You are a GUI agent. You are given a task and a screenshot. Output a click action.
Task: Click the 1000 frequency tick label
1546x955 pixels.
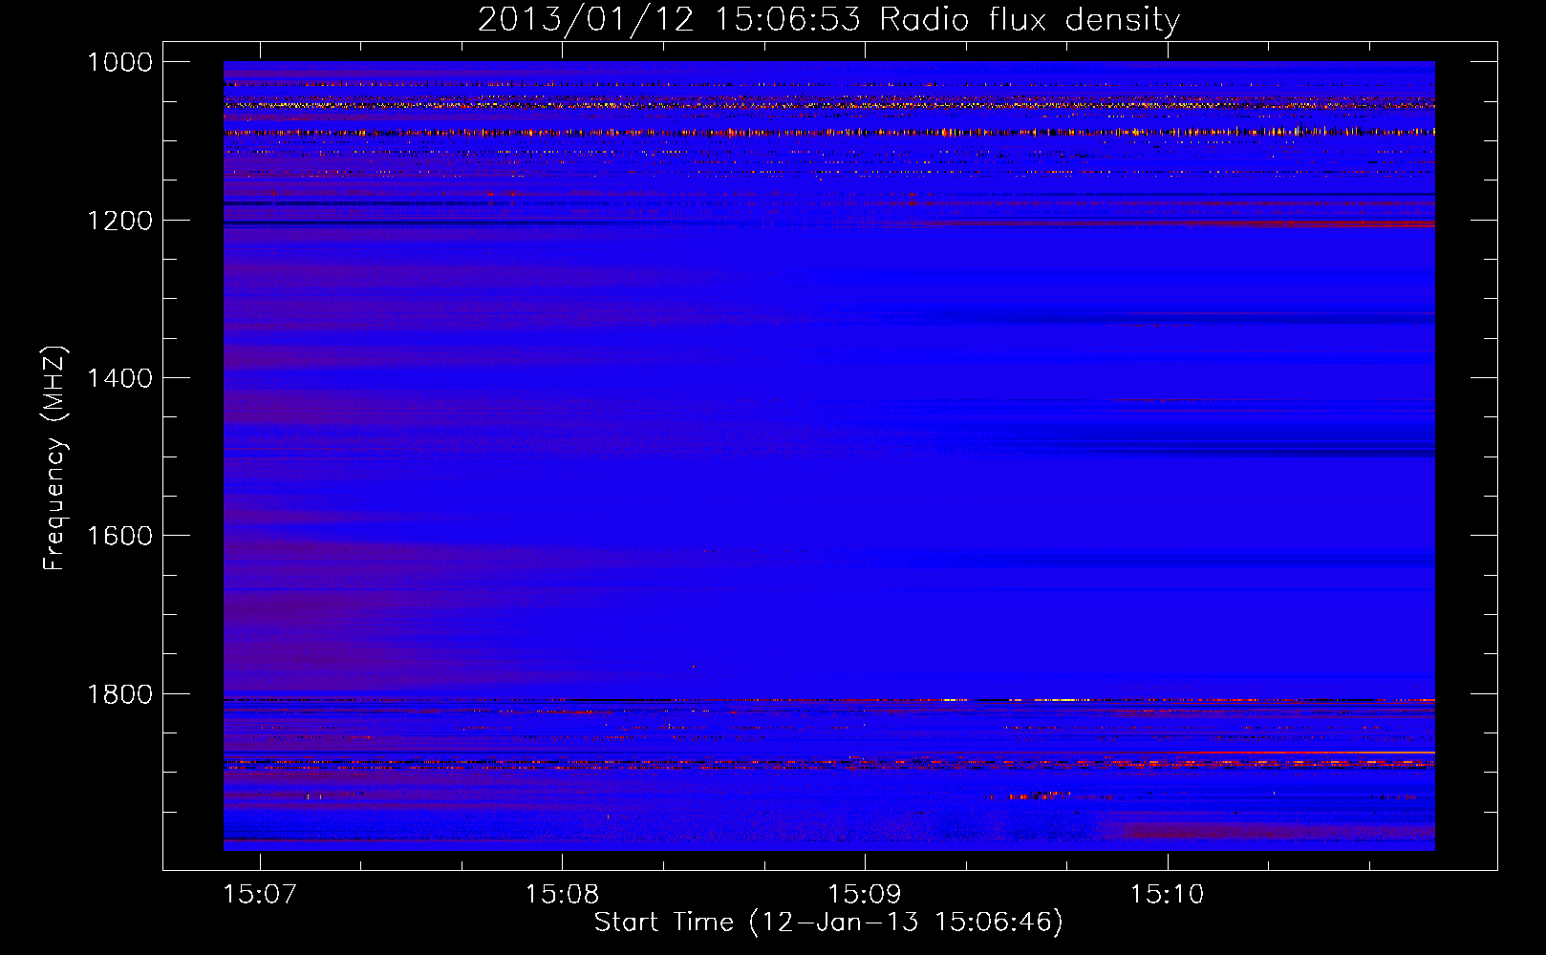coord(119,62)
